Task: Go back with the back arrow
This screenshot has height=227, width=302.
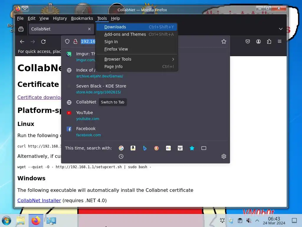Action: click(x=22, y=41)
